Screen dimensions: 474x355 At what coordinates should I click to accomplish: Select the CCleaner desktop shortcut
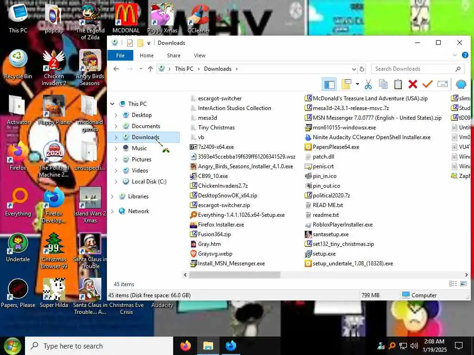point(199,18)
